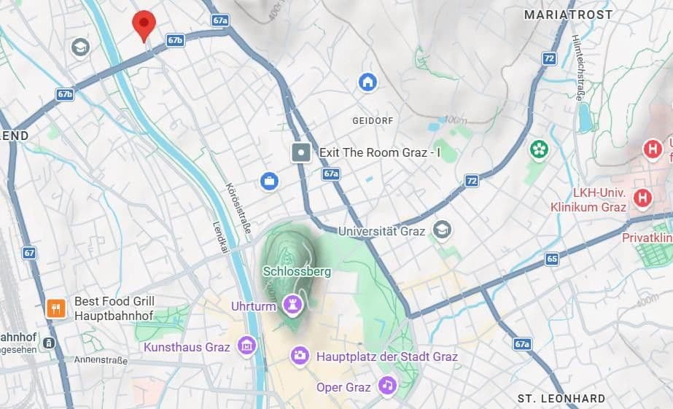Click the route 65 road shield
This screenshot has width=673, height=409.
click(552, 259)
